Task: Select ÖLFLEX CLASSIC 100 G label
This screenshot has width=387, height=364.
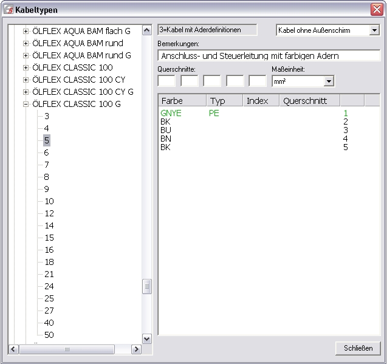Action: click(77, 104)
